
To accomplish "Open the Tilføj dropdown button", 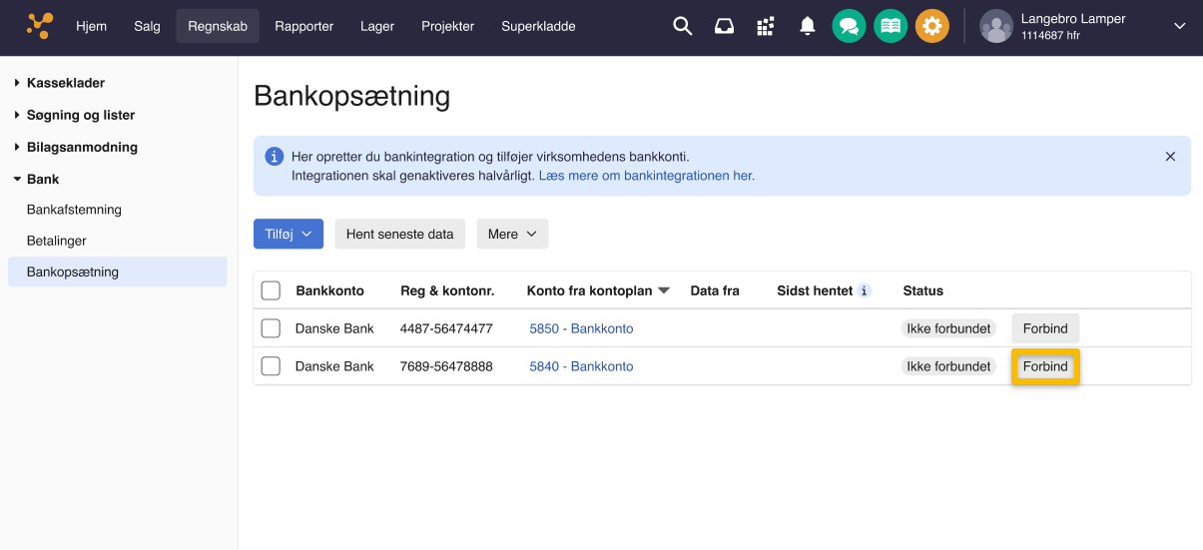I will tap(289, 234).
